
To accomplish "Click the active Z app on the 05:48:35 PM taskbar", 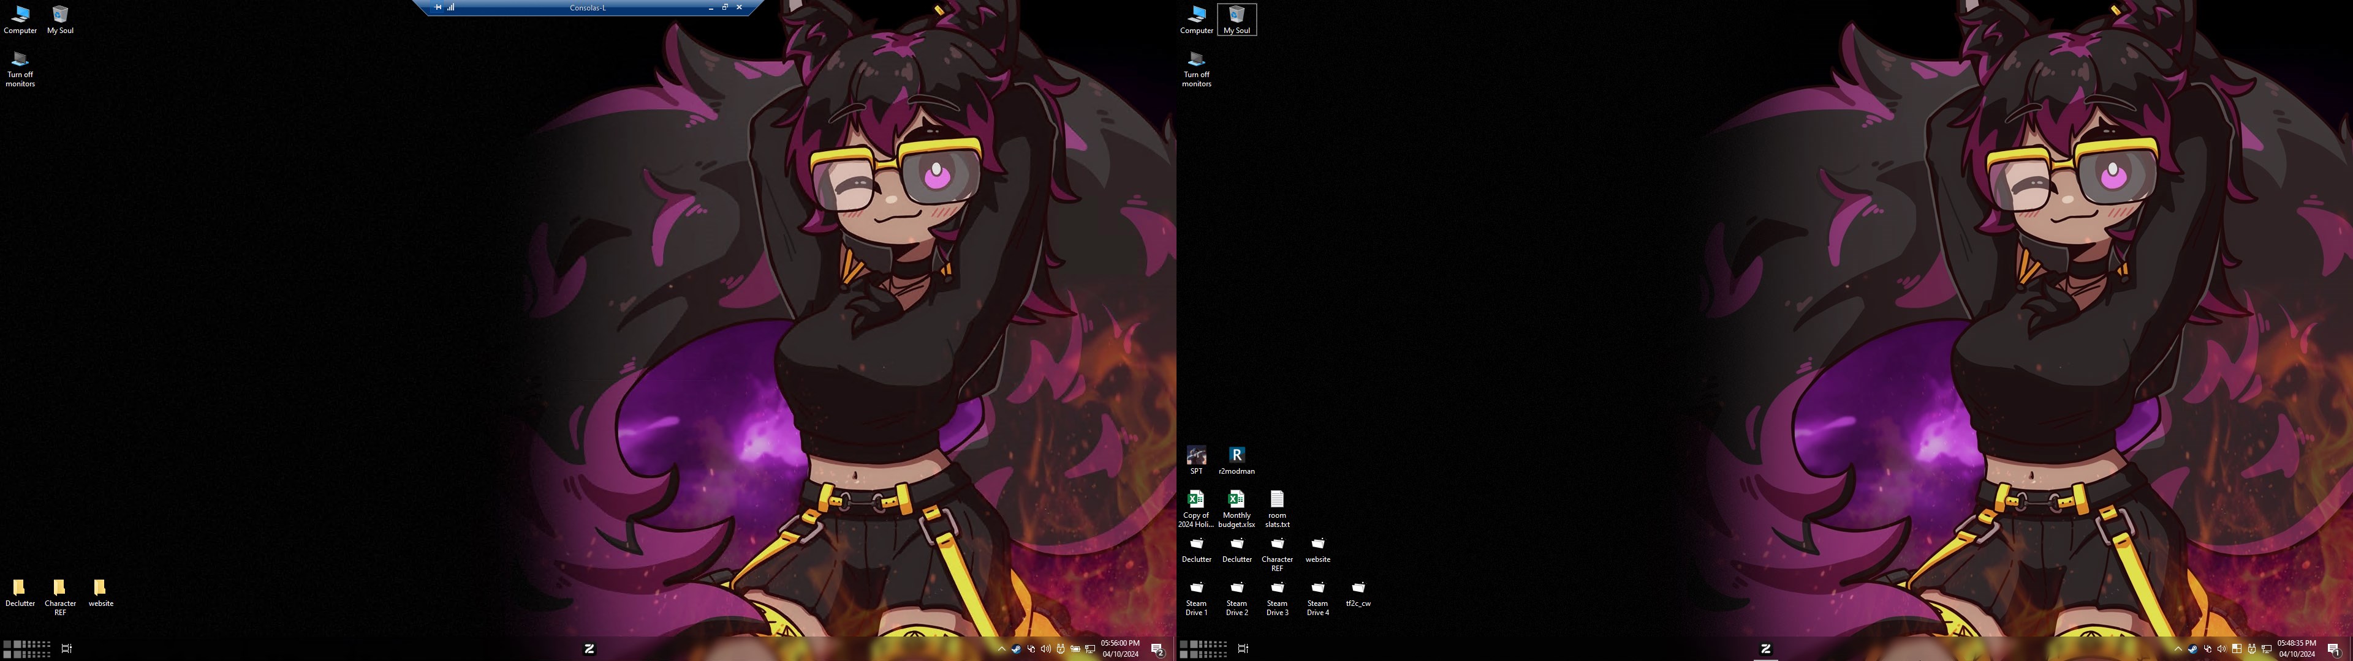I will (1765, 649).
